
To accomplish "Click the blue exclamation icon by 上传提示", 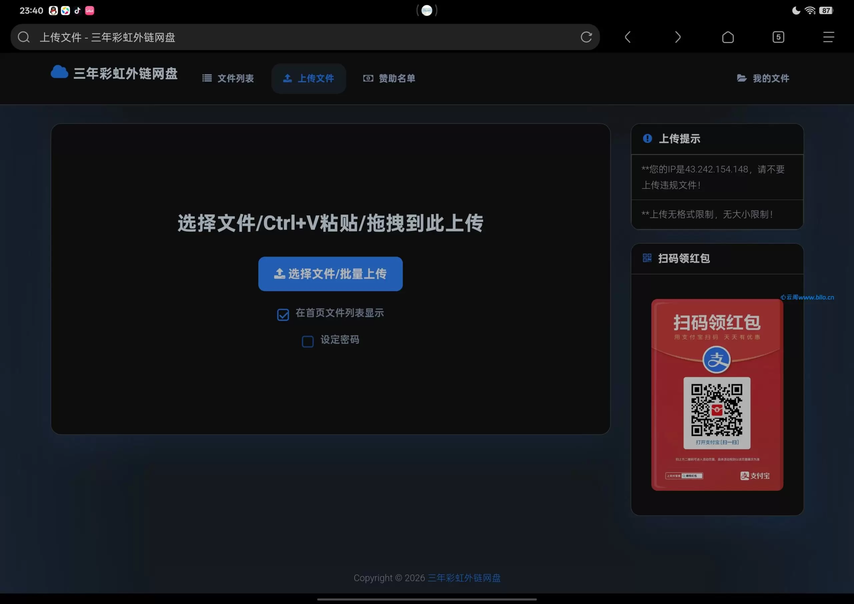I will [x=647, y=138].
